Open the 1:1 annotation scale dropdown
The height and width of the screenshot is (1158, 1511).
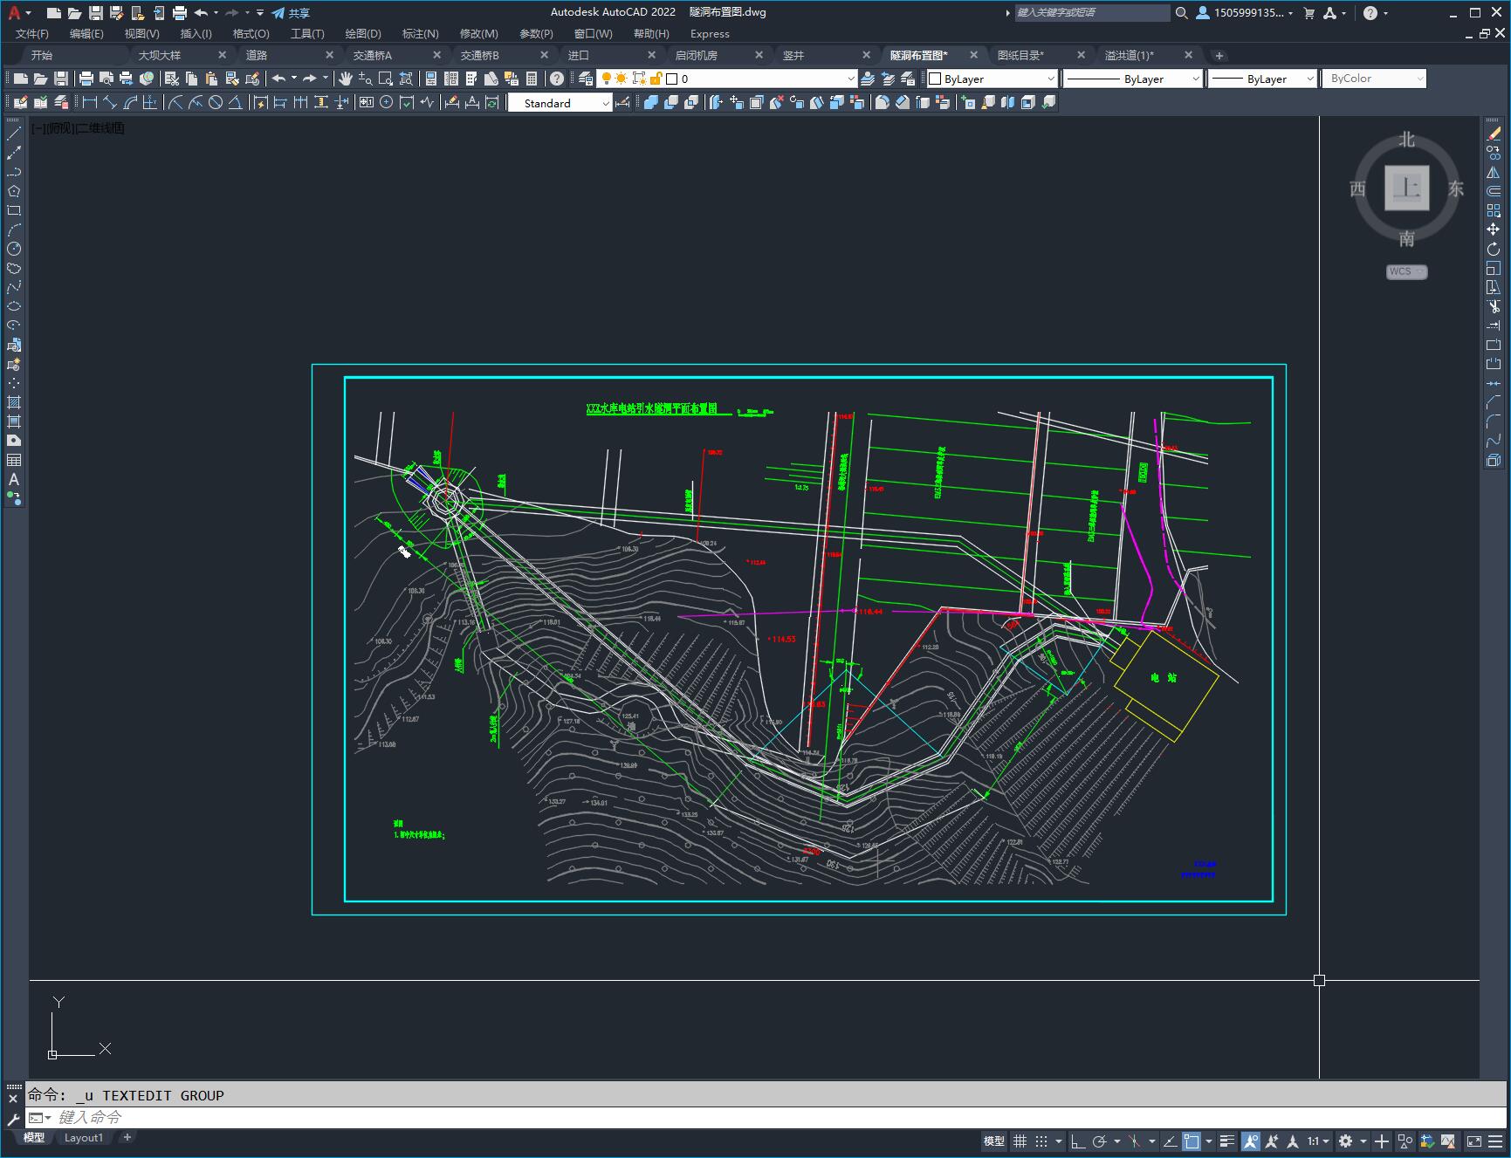[x=1318, y=1141]
